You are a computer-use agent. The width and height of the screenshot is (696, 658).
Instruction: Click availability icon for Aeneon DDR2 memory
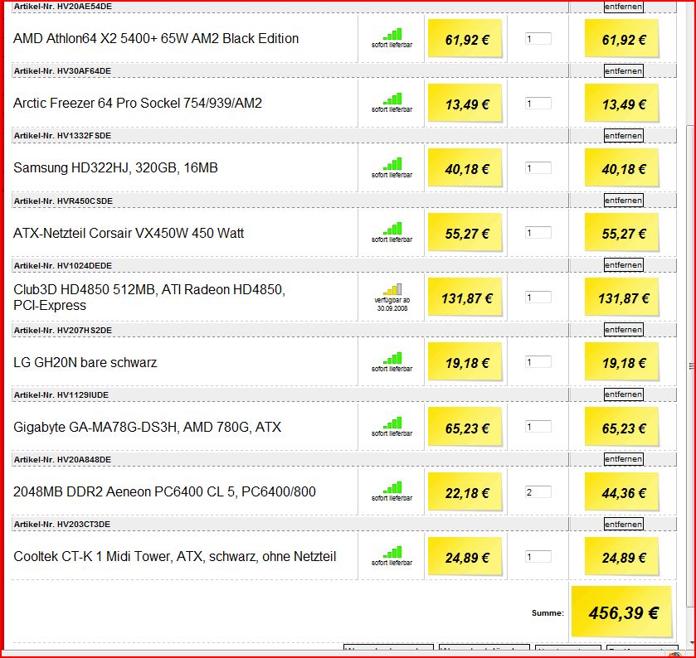(392, 487)
